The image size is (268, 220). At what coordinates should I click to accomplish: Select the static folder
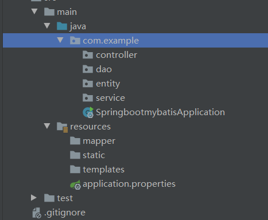(x=94, y=155)
